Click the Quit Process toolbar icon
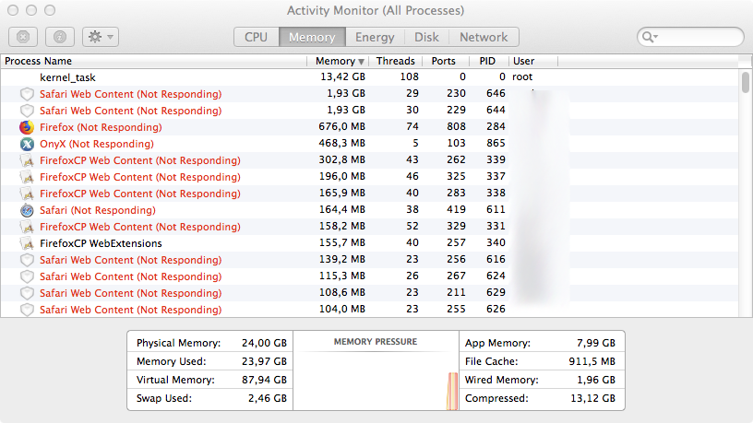Image resolution: width=753 pixels, height=423 pixels. 23,37
